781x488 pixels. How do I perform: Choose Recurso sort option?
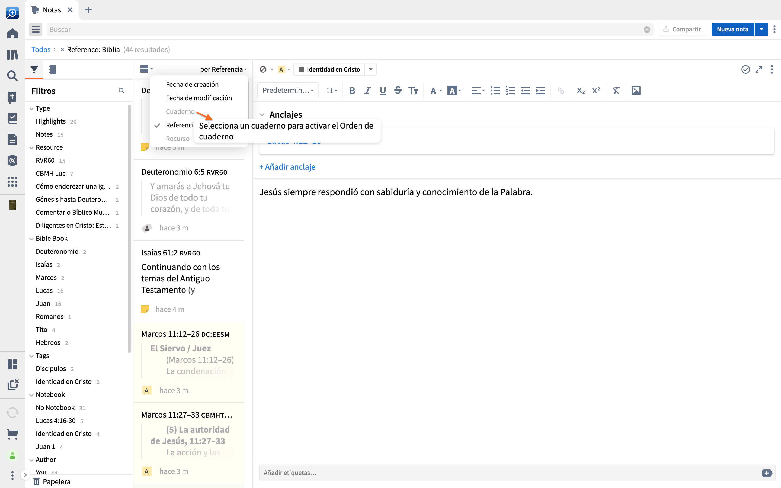point(178,139)
